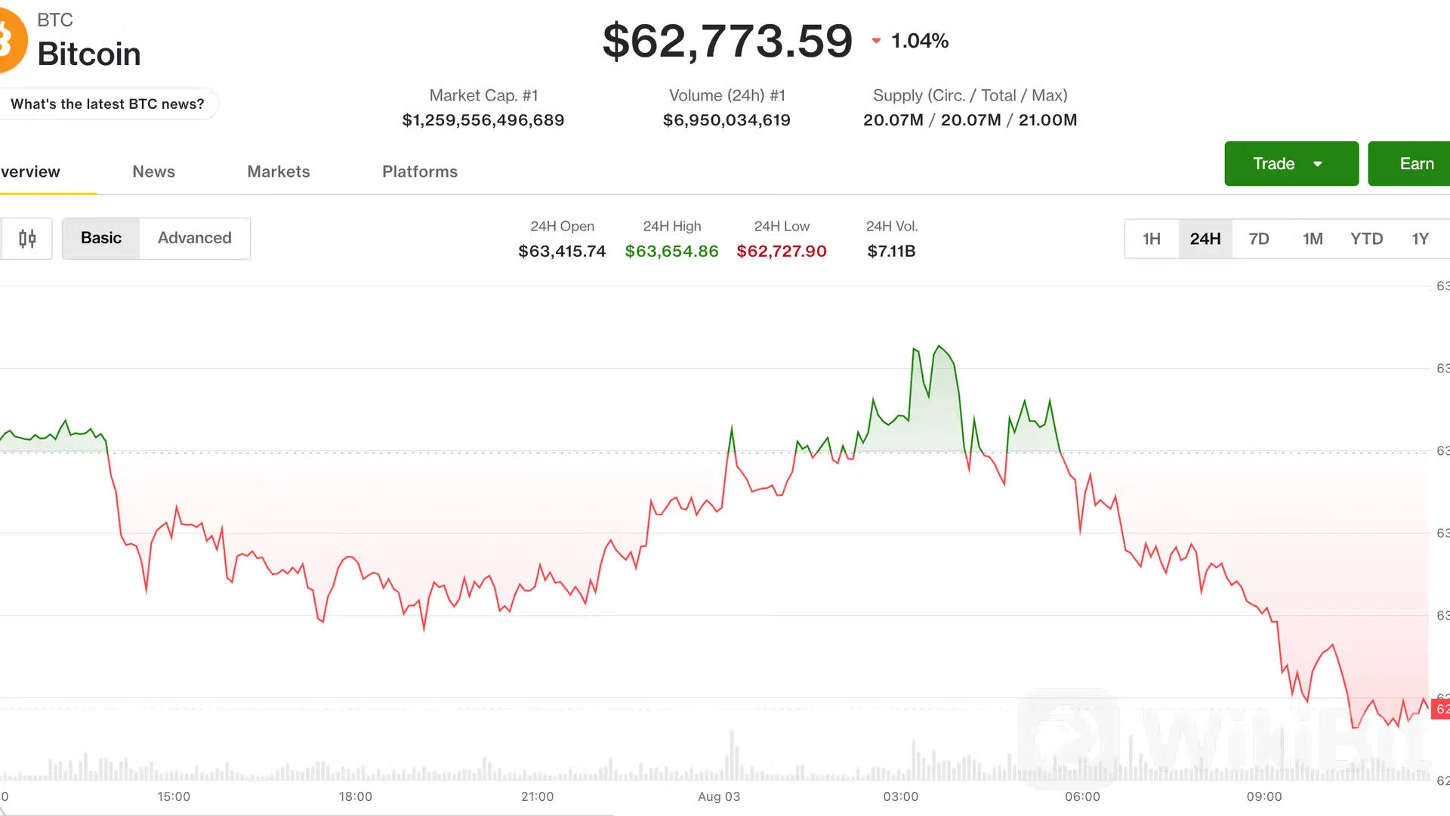Viewport: 1450px width, 816px height.
Task: Click the Earn button
Action: click(1409, 163)
